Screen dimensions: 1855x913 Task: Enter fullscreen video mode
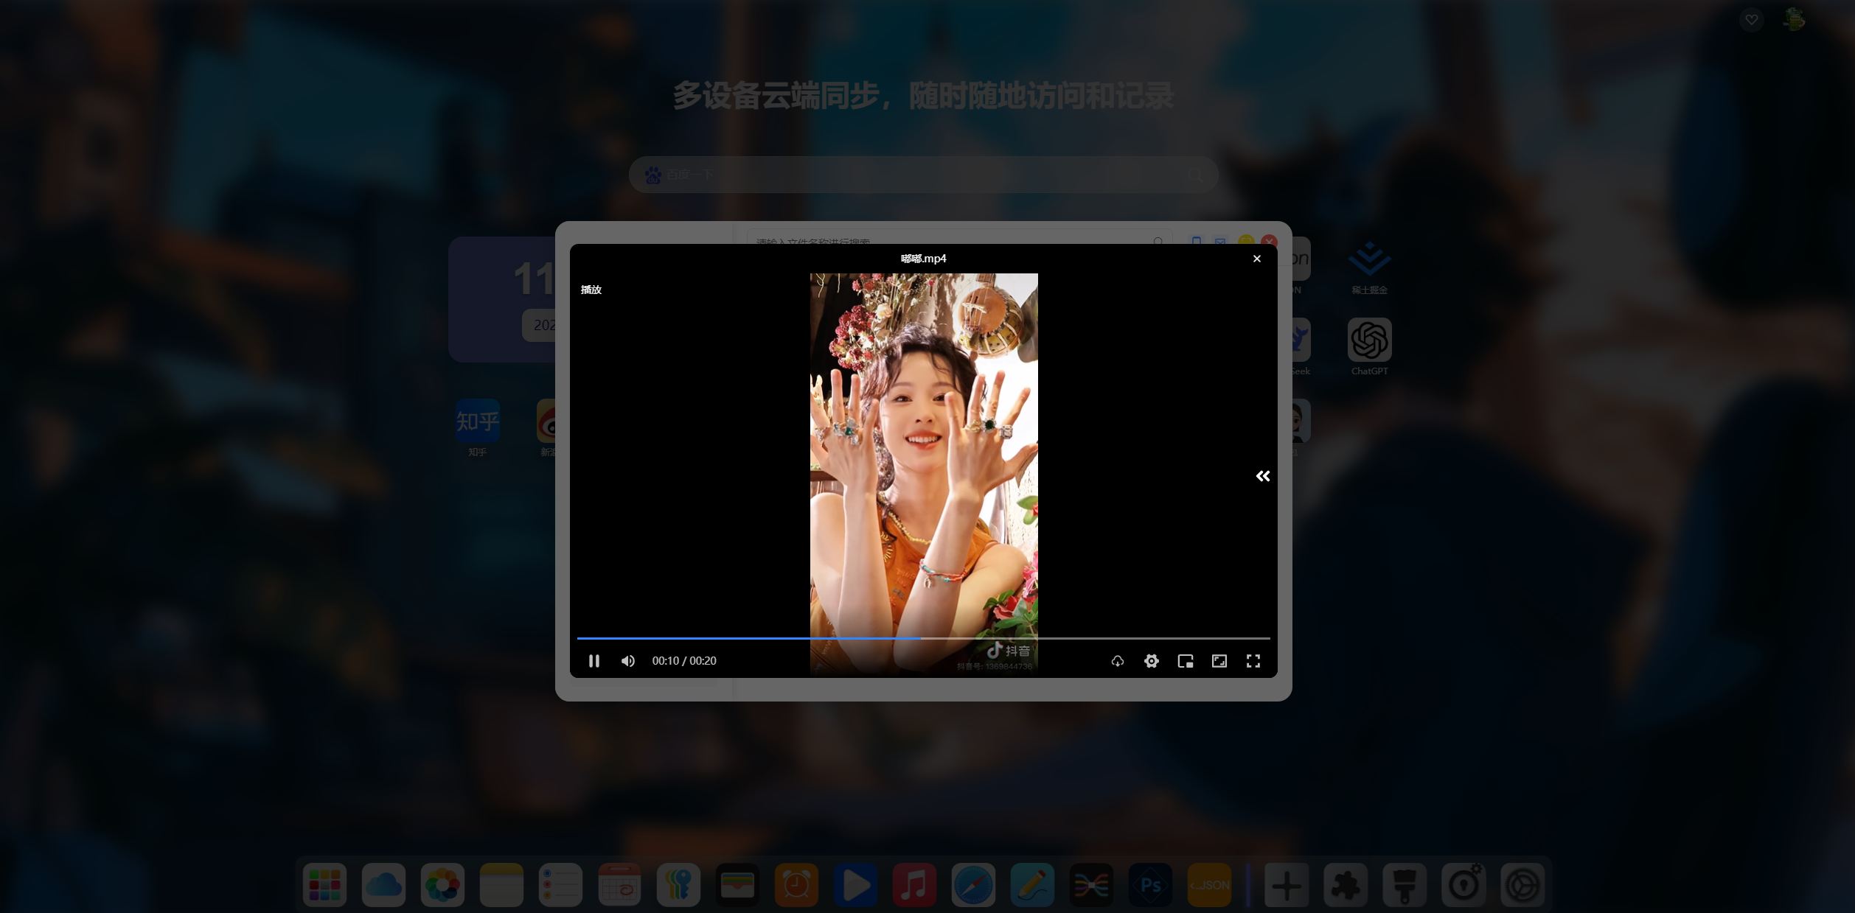pos(1253,661)
